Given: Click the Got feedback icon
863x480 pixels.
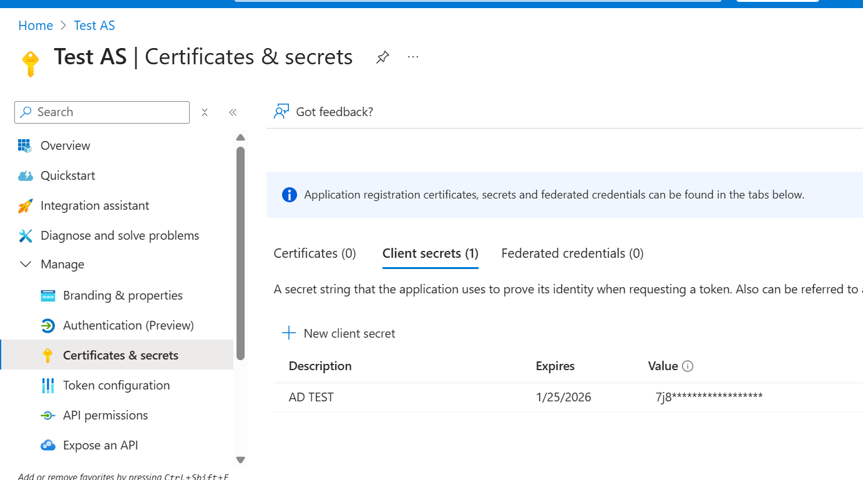Looking at the screenshot, I should tap(281, 112).
